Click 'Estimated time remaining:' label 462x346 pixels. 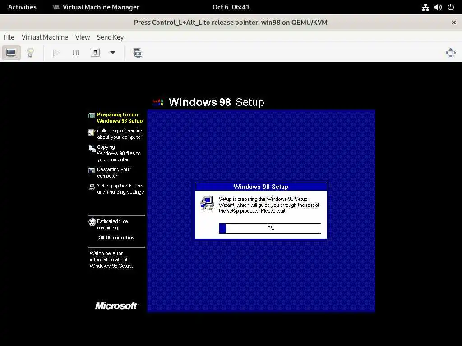pyautogui.click(x=112, y=224)
